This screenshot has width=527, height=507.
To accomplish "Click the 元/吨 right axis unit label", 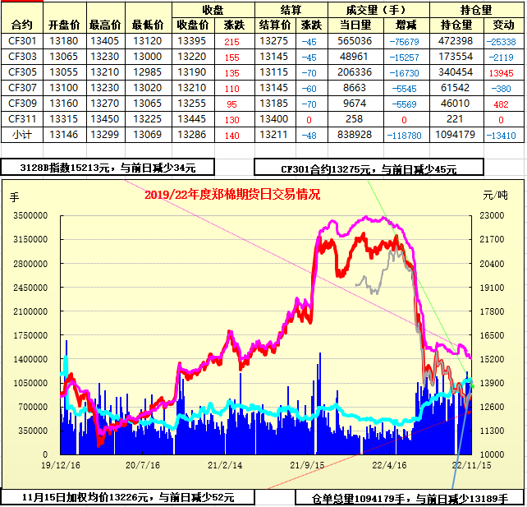I will 494,196.
